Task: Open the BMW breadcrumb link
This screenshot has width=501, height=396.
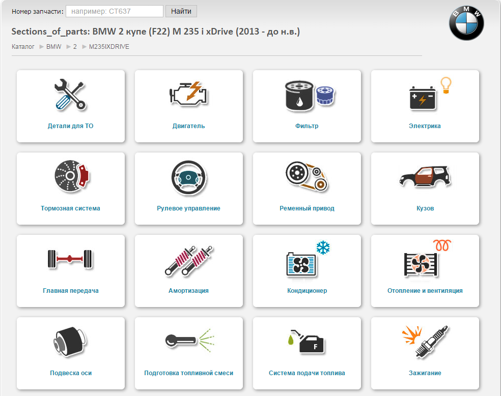Action: click(53, 47)
